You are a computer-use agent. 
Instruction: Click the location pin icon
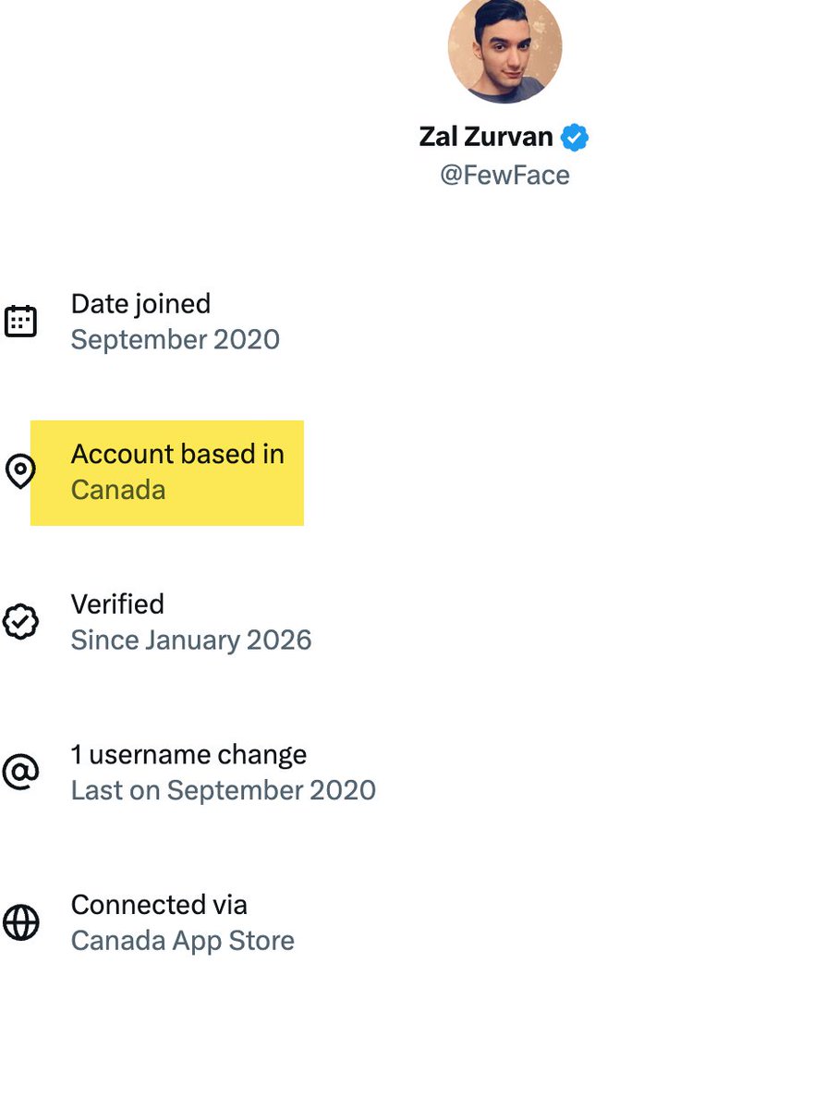coord(20,471)
